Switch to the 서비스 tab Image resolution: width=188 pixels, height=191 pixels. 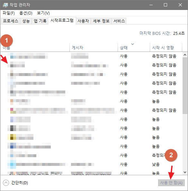click(x=119, y=21)
